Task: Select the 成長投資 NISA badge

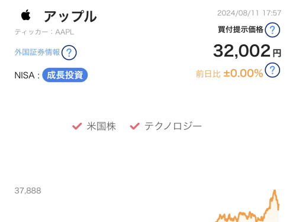Action: (65, 75)
